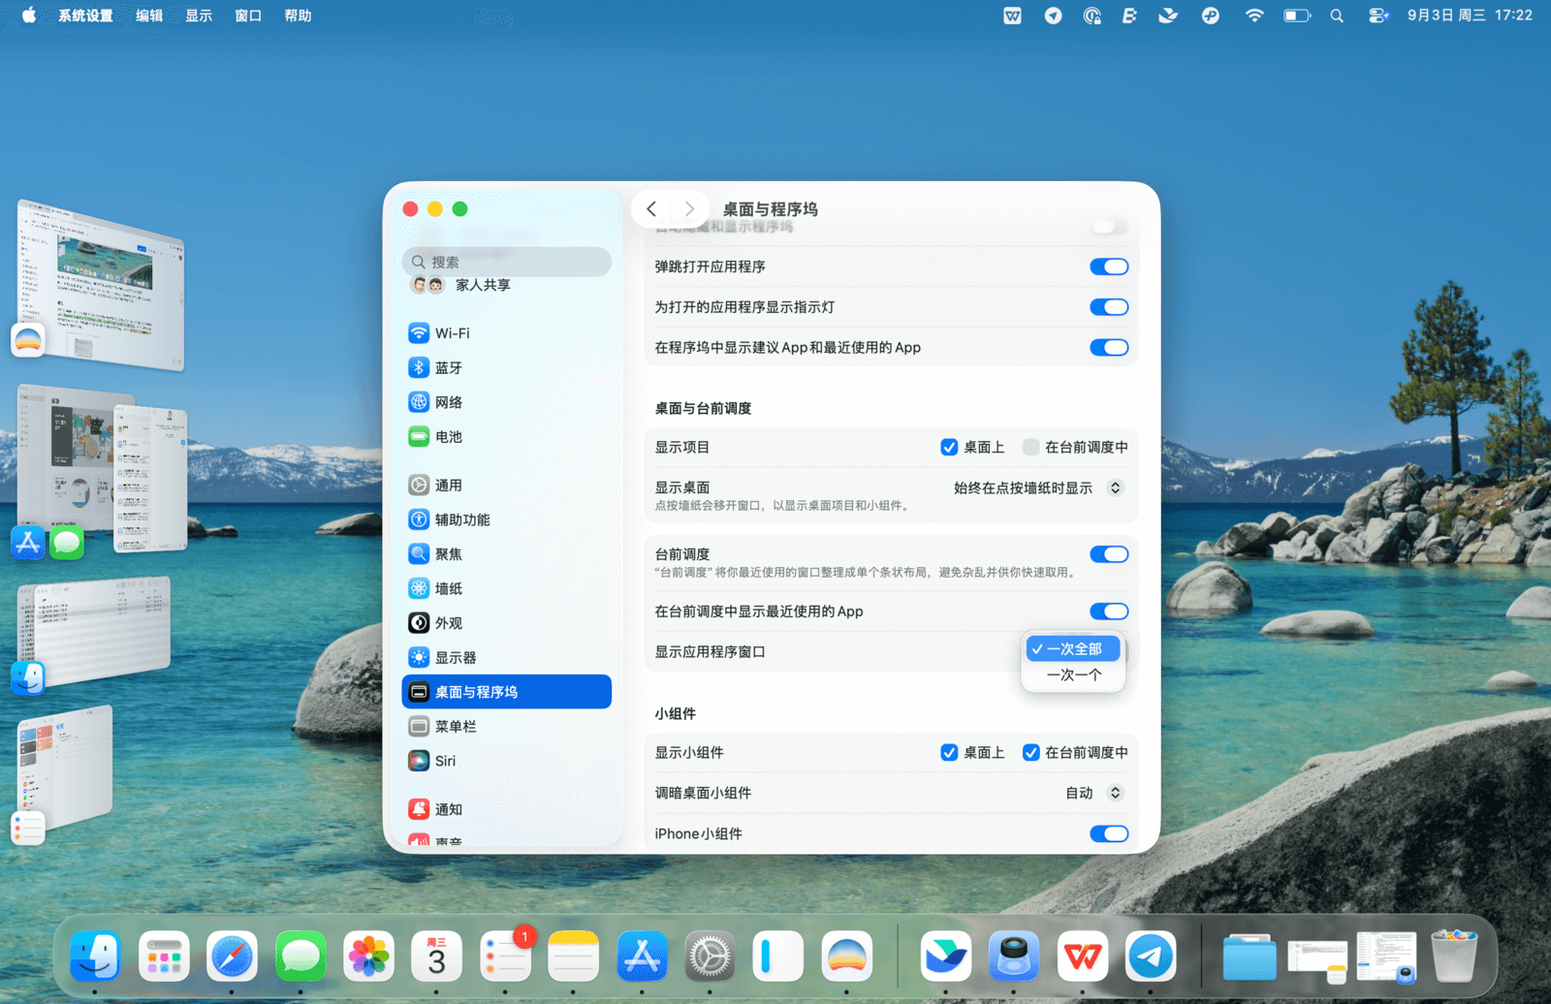Open 辅助功能 accessibility settings
1551x1004 pixels.
point(461,520)
